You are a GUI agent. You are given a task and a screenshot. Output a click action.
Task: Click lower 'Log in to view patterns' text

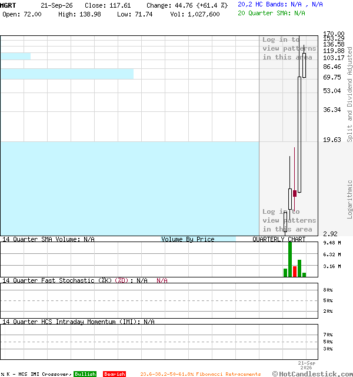coord(289,220)
